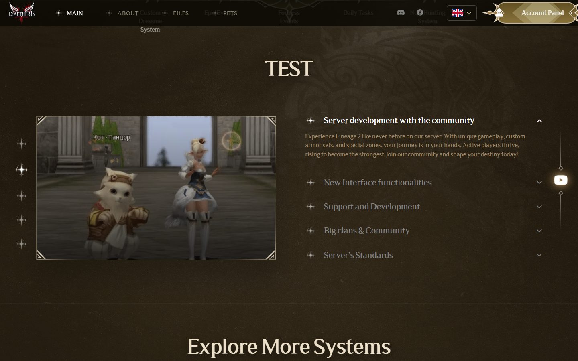Click the YouTube icon on side rail

(561, 180)
